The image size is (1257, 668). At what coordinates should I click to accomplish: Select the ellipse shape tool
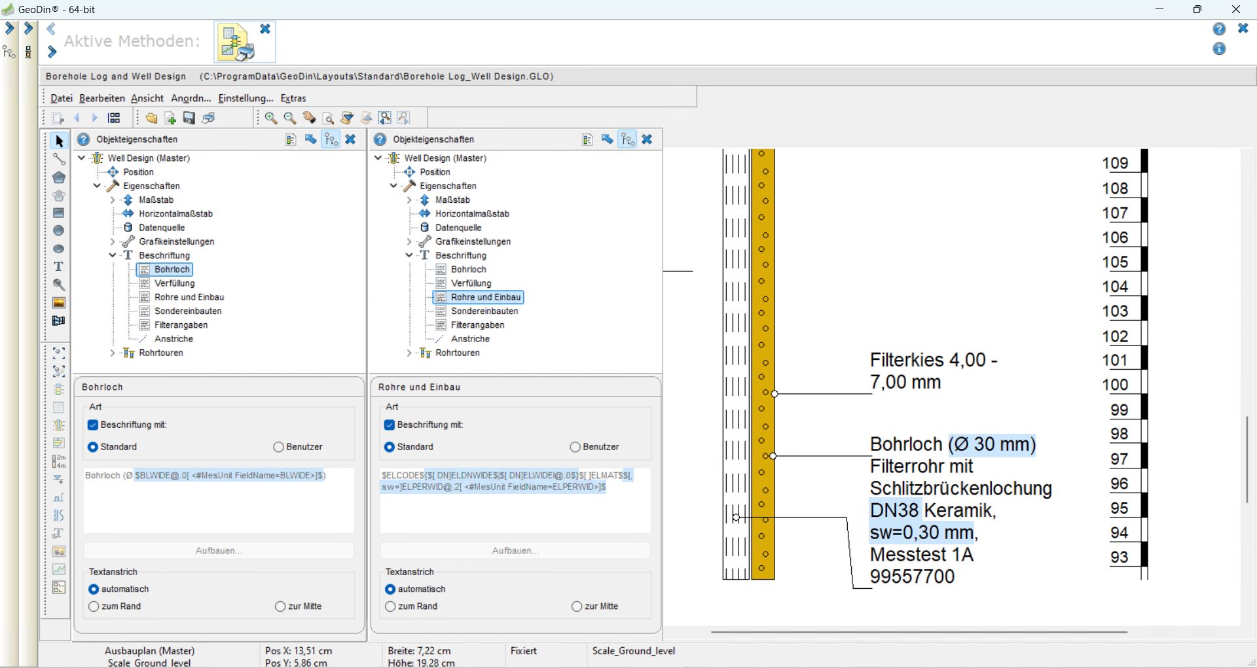pyautogui.click(x=59, y=249)
